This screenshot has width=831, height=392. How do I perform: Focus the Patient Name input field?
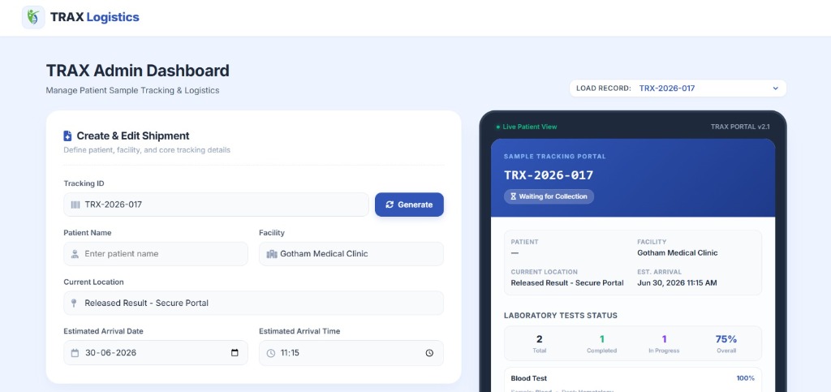156,254
